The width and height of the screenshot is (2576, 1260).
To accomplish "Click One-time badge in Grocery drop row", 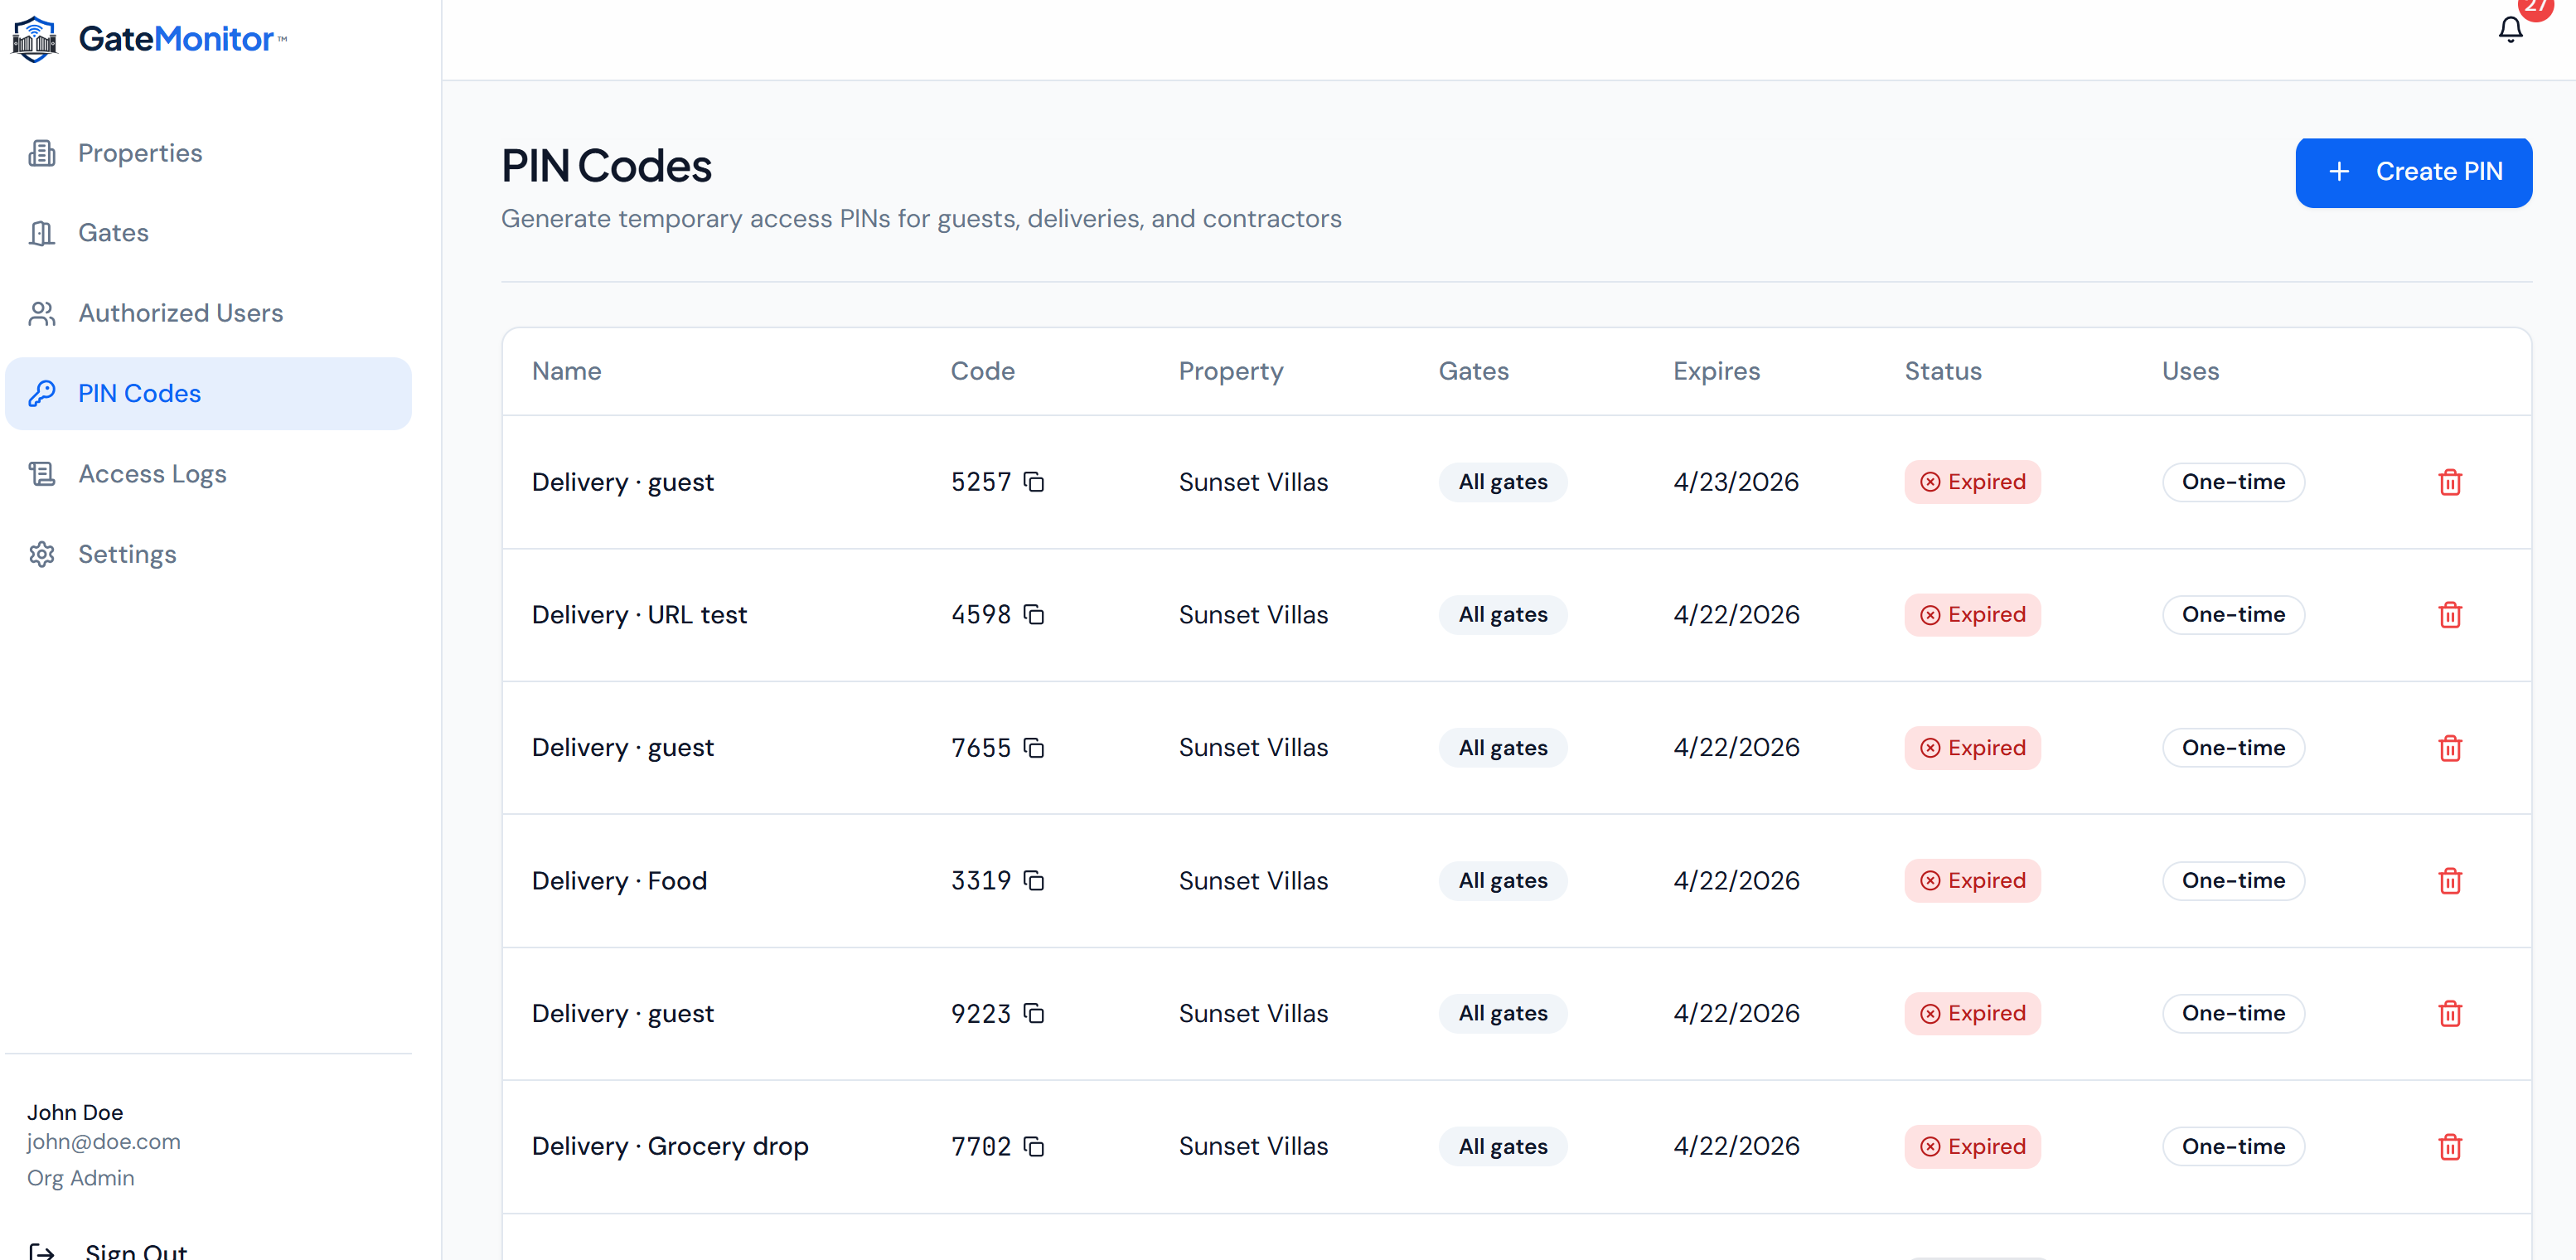I will tap(2233, 1147).
